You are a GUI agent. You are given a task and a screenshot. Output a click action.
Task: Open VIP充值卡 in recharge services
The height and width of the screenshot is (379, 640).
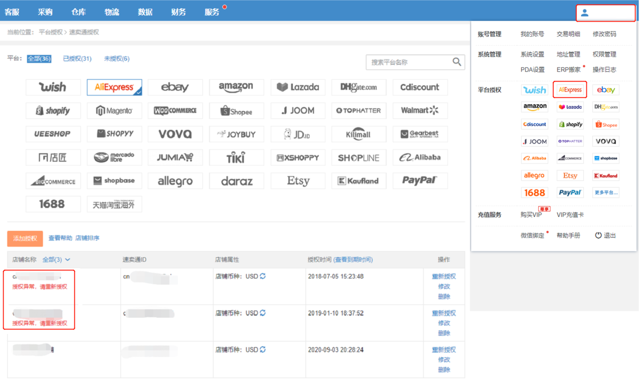point(570,215)
